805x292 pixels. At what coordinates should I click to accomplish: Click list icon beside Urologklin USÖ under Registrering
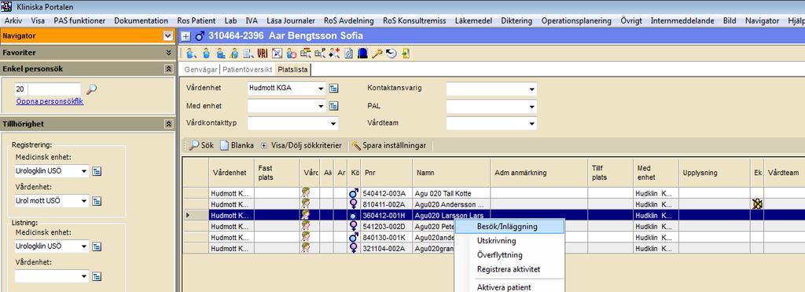(97, 171)
